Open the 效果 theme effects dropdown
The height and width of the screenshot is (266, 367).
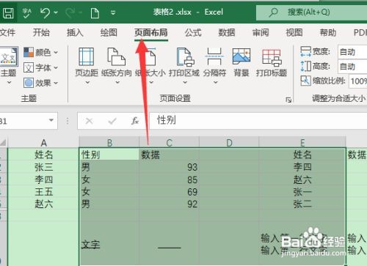coord(41,83)
